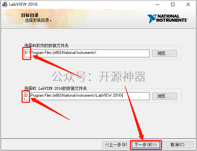Close the LabVIEW 2016 installer window
197x151 pixels.
point(188,4)
